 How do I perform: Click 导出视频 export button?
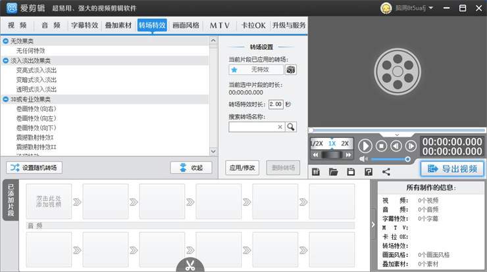click(x=452, y=169)
